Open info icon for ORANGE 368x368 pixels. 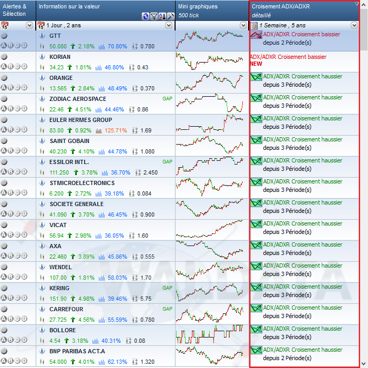[42, 78]
